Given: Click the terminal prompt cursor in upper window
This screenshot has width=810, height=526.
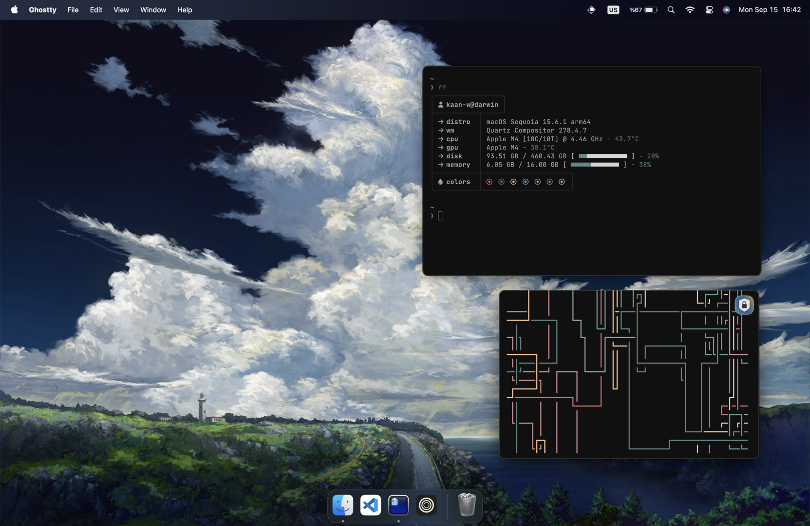Looking at the screenshot, I should (440, 216).
